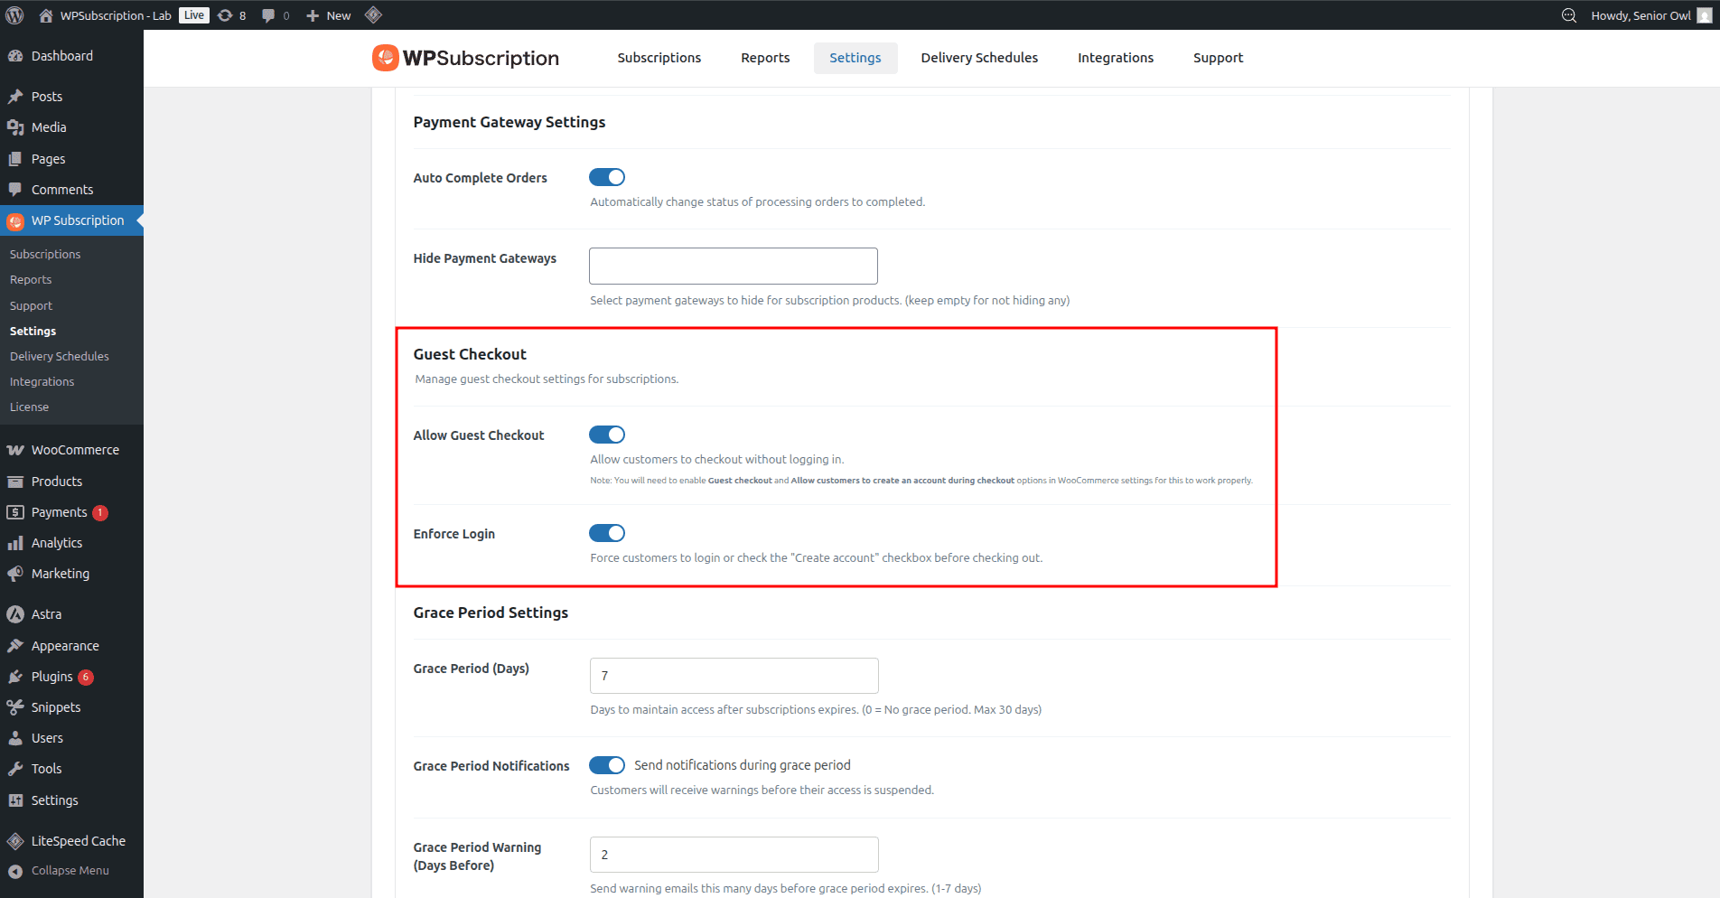Image resolution: width=1720 pixels, height=898 pixels.
Task: Open the Delivery Schedules top tab
Action: click(979, 58)
